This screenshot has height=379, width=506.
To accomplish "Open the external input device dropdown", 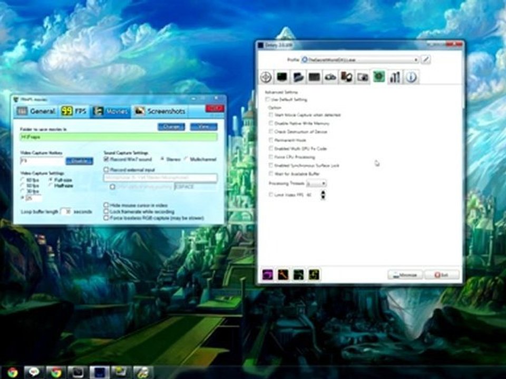I will (160, 177).
